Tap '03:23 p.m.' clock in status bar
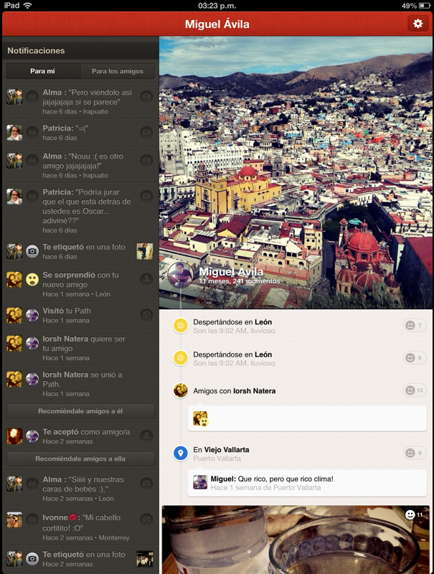The height and width of the screenshot is (574, 434). tap(217, 6)
